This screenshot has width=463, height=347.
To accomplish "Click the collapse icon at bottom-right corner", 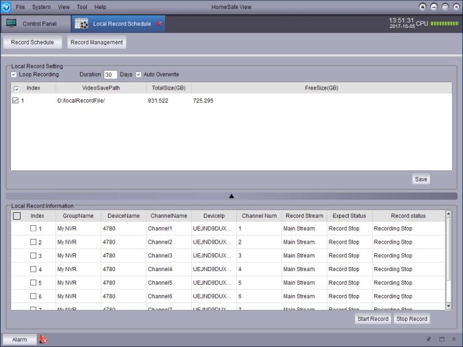I will pos(453,339).
